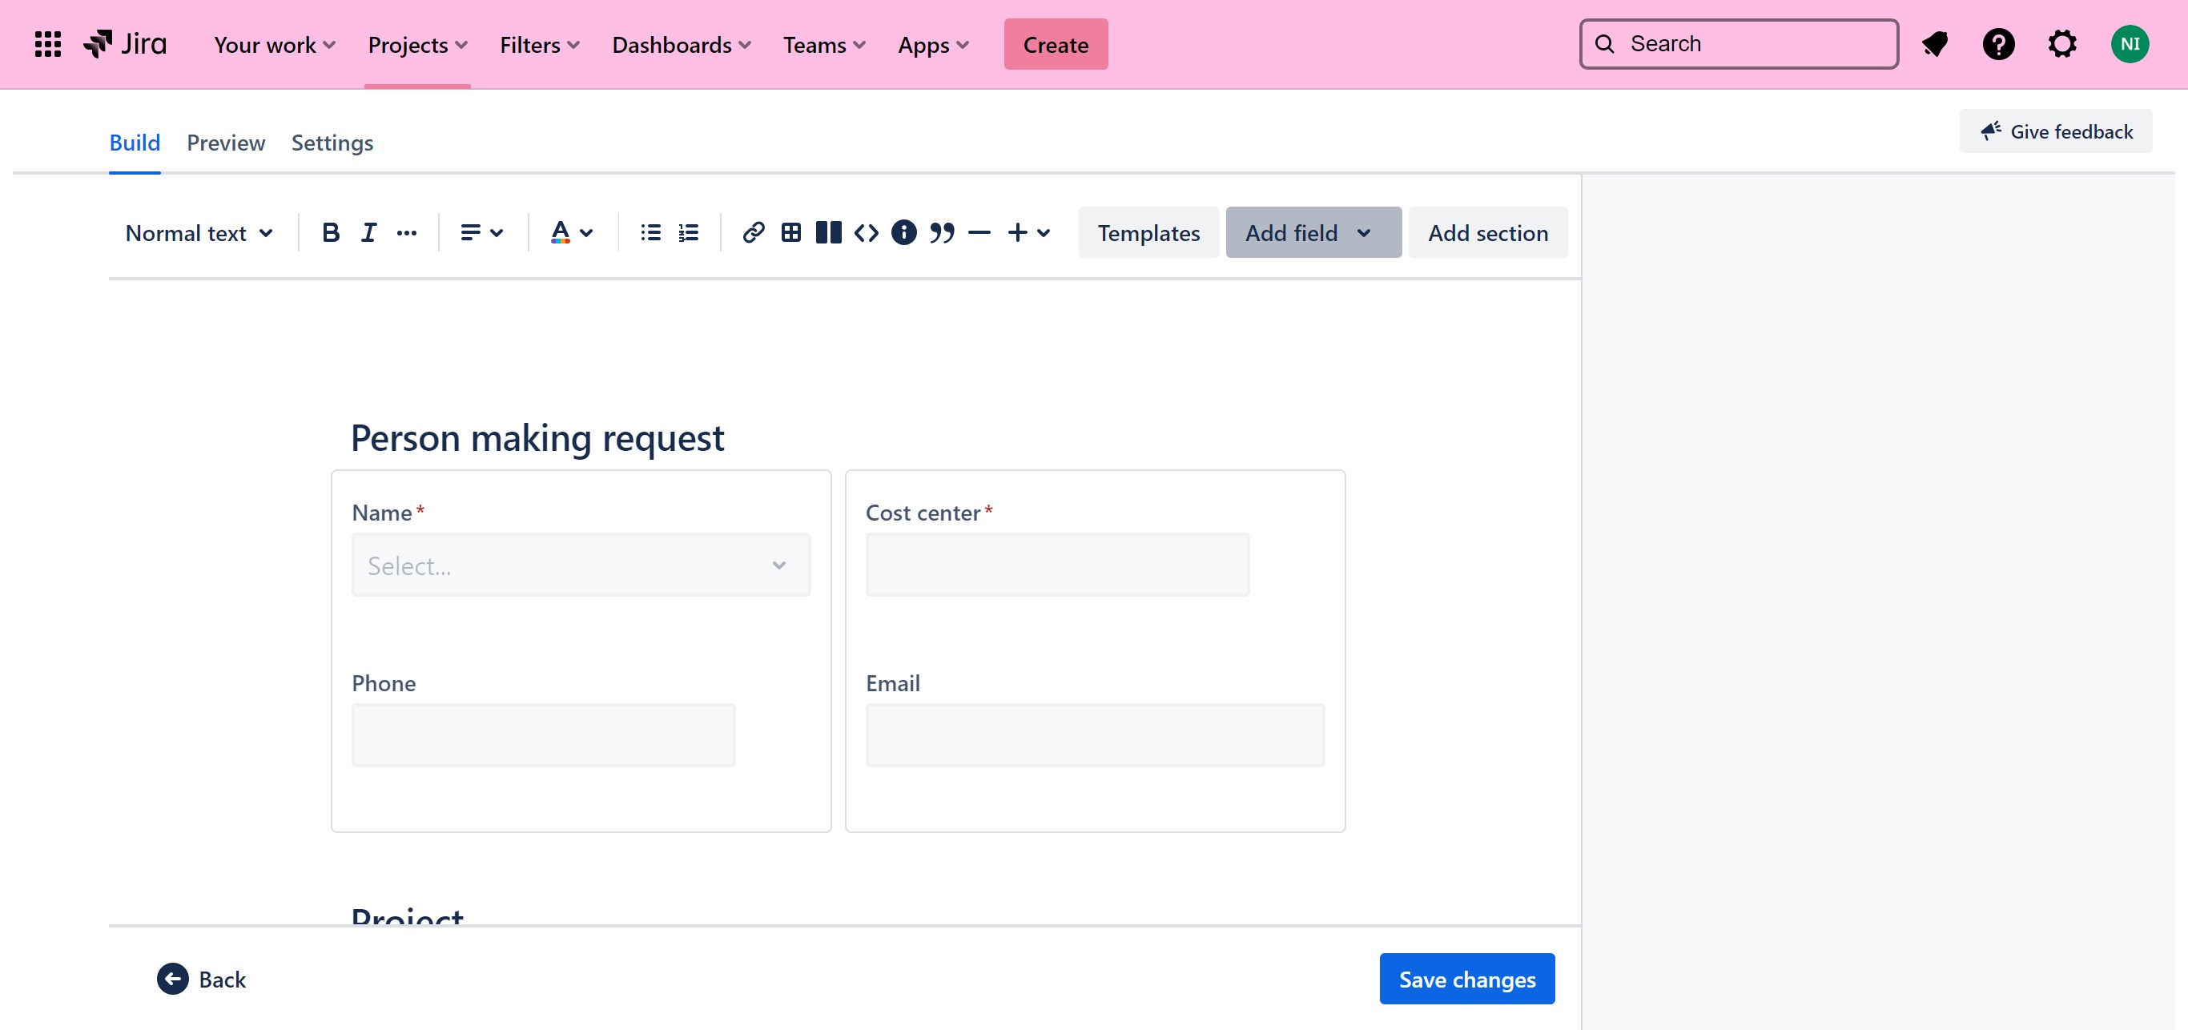Viewport: 2188px width, 1030px height.
Task: Click Save changes button
Action: (x=1466, y=979)
